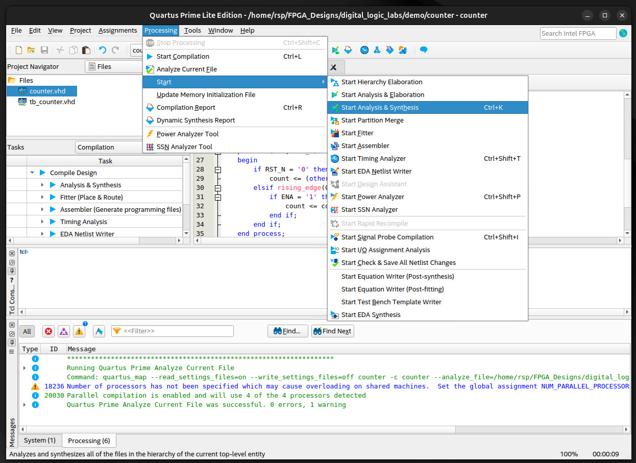Image resolution: width=636 pixels, height=463 pixels.
Task: Toggle the All messages filter button
Action: (x=27, y=331)
